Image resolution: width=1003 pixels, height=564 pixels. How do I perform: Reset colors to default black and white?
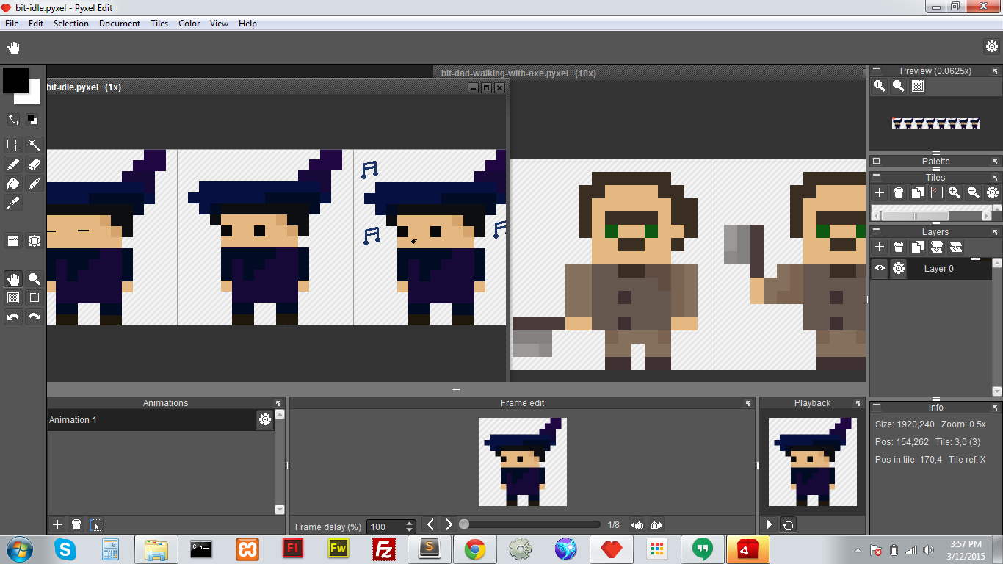pyautogui.click(x=32, y=120)
